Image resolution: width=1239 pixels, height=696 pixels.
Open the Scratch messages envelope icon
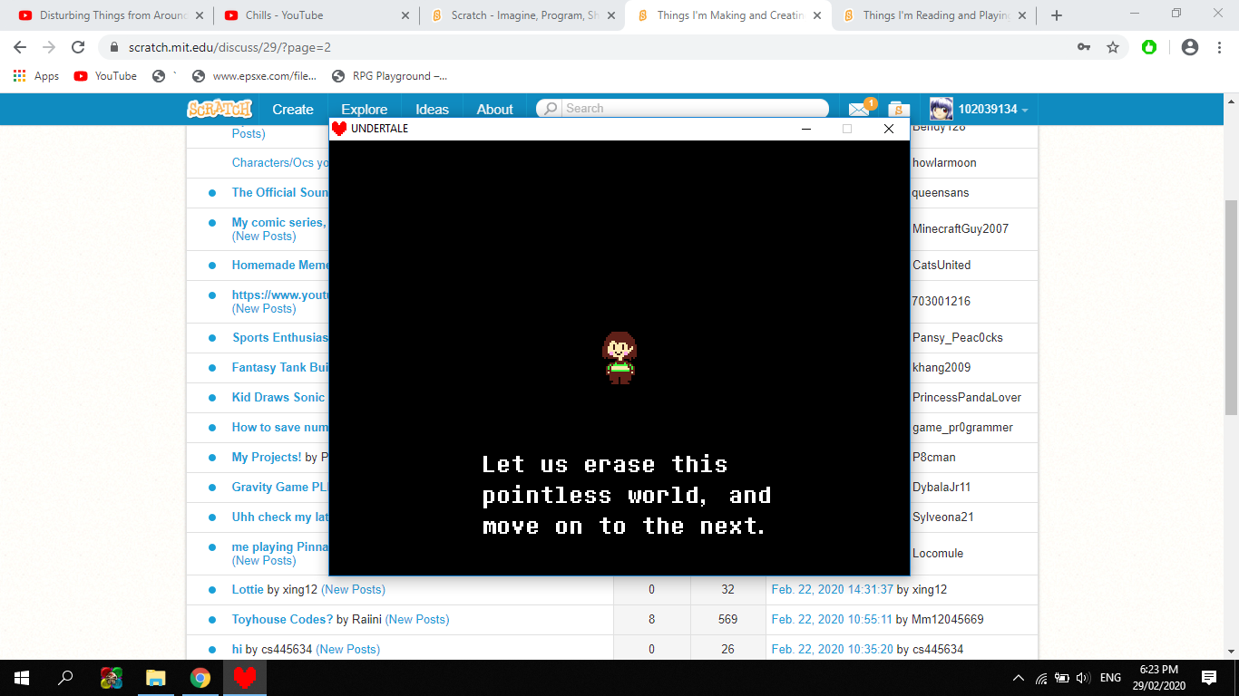858,109
